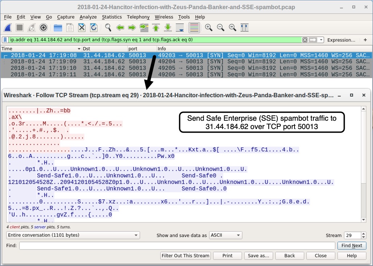Open the Expression... filter builder
373x266 pixels.
(341, 40)
